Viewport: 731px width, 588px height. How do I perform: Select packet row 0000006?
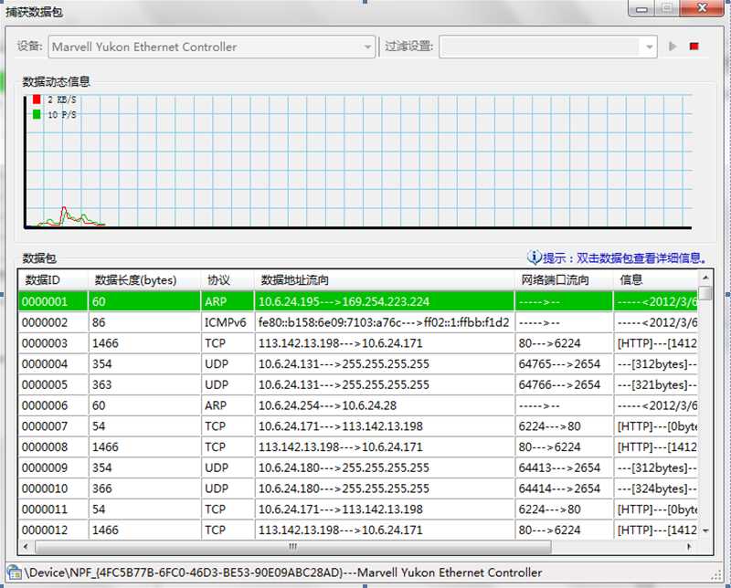pos(357,405)
